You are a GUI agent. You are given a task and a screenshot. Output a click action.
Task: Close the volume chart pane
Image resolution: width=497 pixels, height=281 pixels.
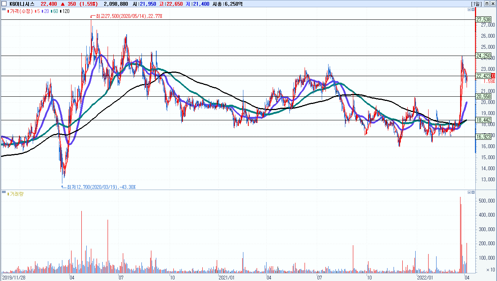(x=473, y=192)
